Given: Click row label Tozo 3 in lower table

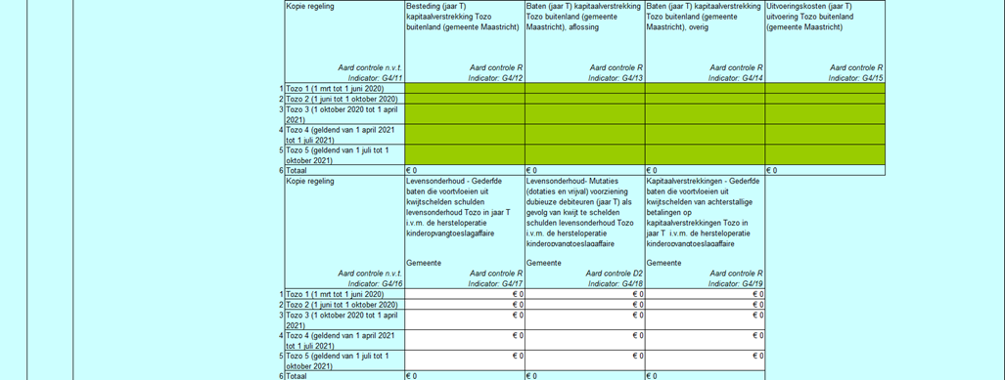Looking at the screenshot, I should [x=344, y=319].
